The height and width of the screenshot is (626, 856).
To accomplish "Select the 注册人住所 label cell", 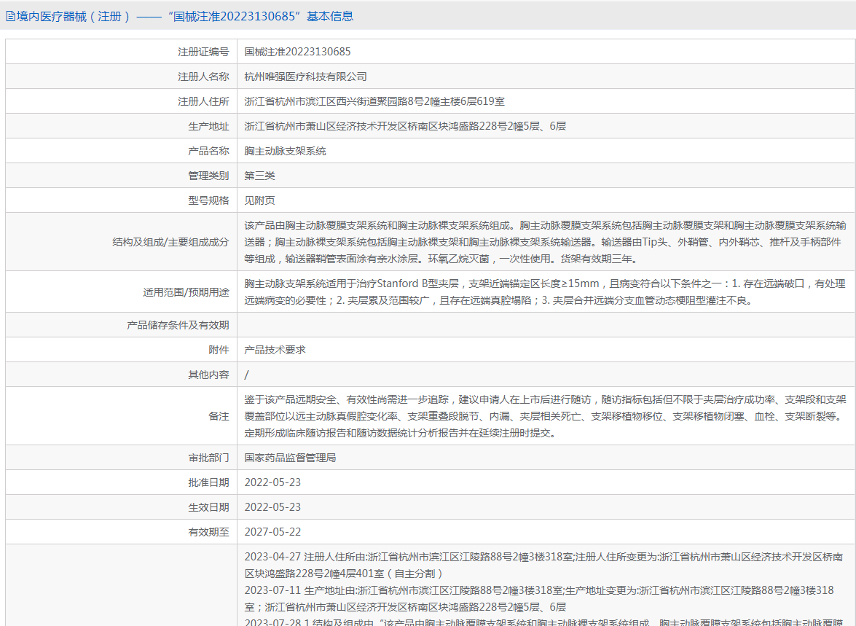I will (204, 101).
